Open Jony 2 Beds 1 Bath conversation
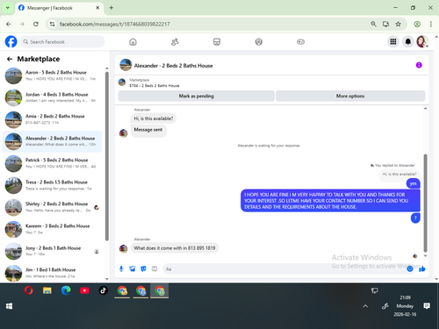This screenshot has width=439, height=329. [52, 251]
